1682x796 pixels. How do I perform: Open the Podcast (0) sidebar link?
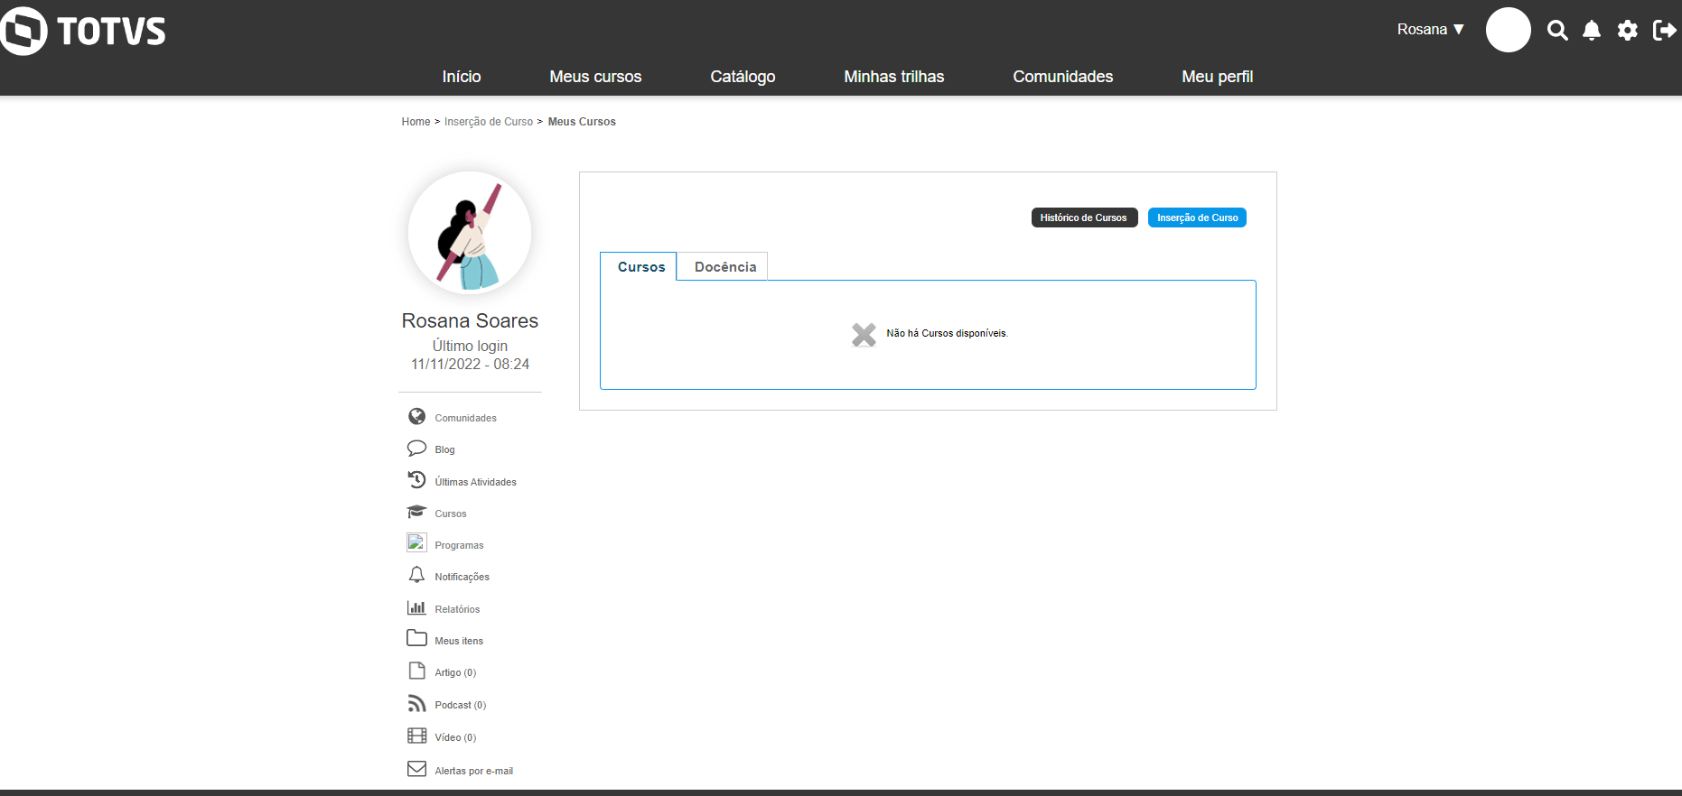tap(460, 705)
